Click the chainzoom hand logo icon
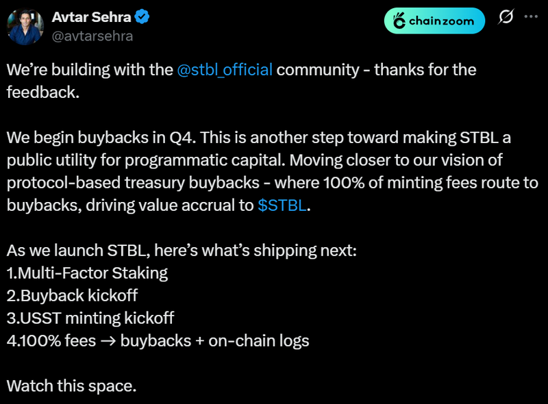 point(399,21)
